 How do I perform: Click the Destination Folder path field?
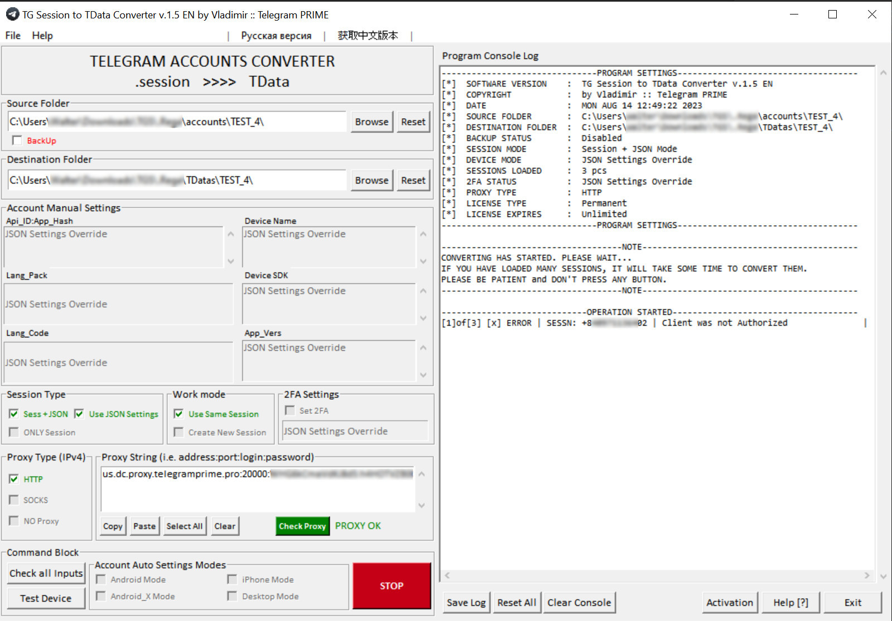[177, 180]
